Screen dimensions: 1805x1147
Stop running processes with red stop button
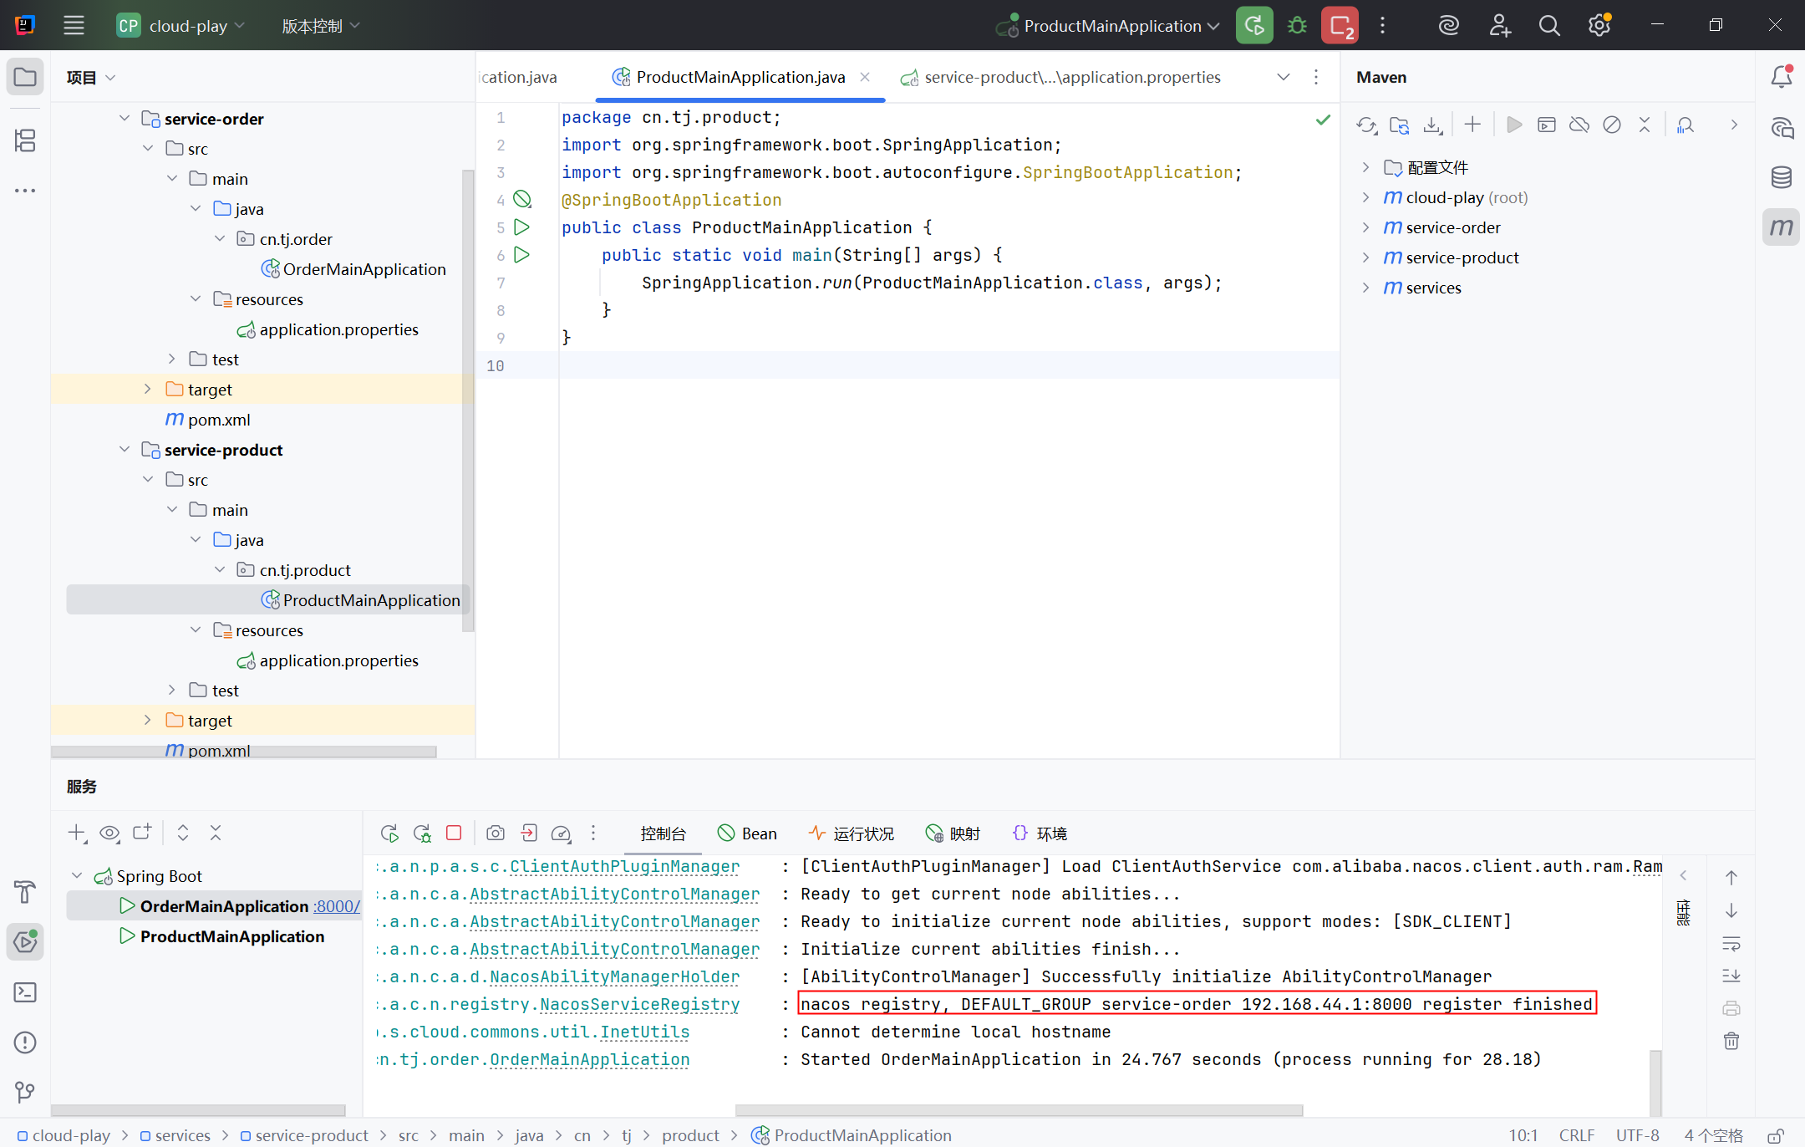1340,26
